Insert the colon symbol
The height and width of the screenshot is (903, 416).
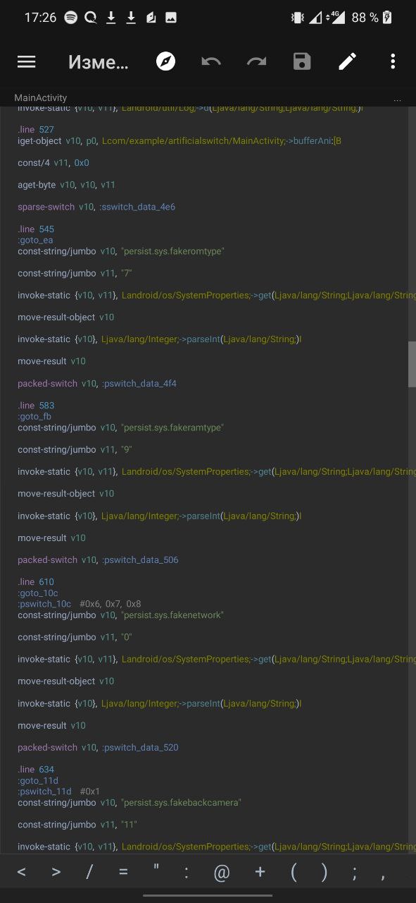pos(187,873)
